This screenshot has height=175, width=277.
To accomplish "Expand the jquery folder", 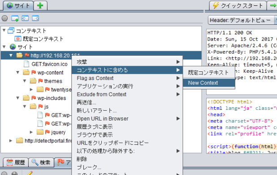I will (x=31, y=132).
